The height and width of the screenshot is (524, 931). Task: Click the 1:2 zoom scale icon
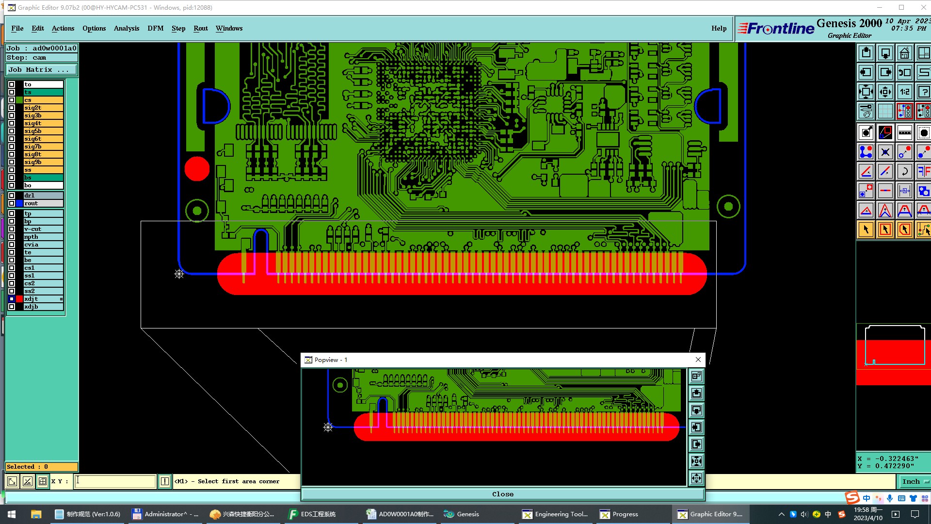pyautogui.click(x=904, y=92)
